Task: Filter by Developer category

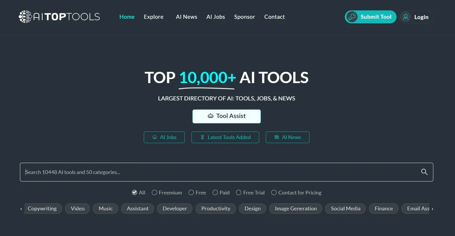Action: pos(175,209)
